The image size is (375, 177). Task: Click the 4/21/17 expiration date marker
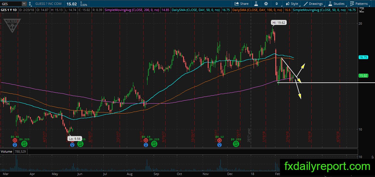click(x=44, y=136)
